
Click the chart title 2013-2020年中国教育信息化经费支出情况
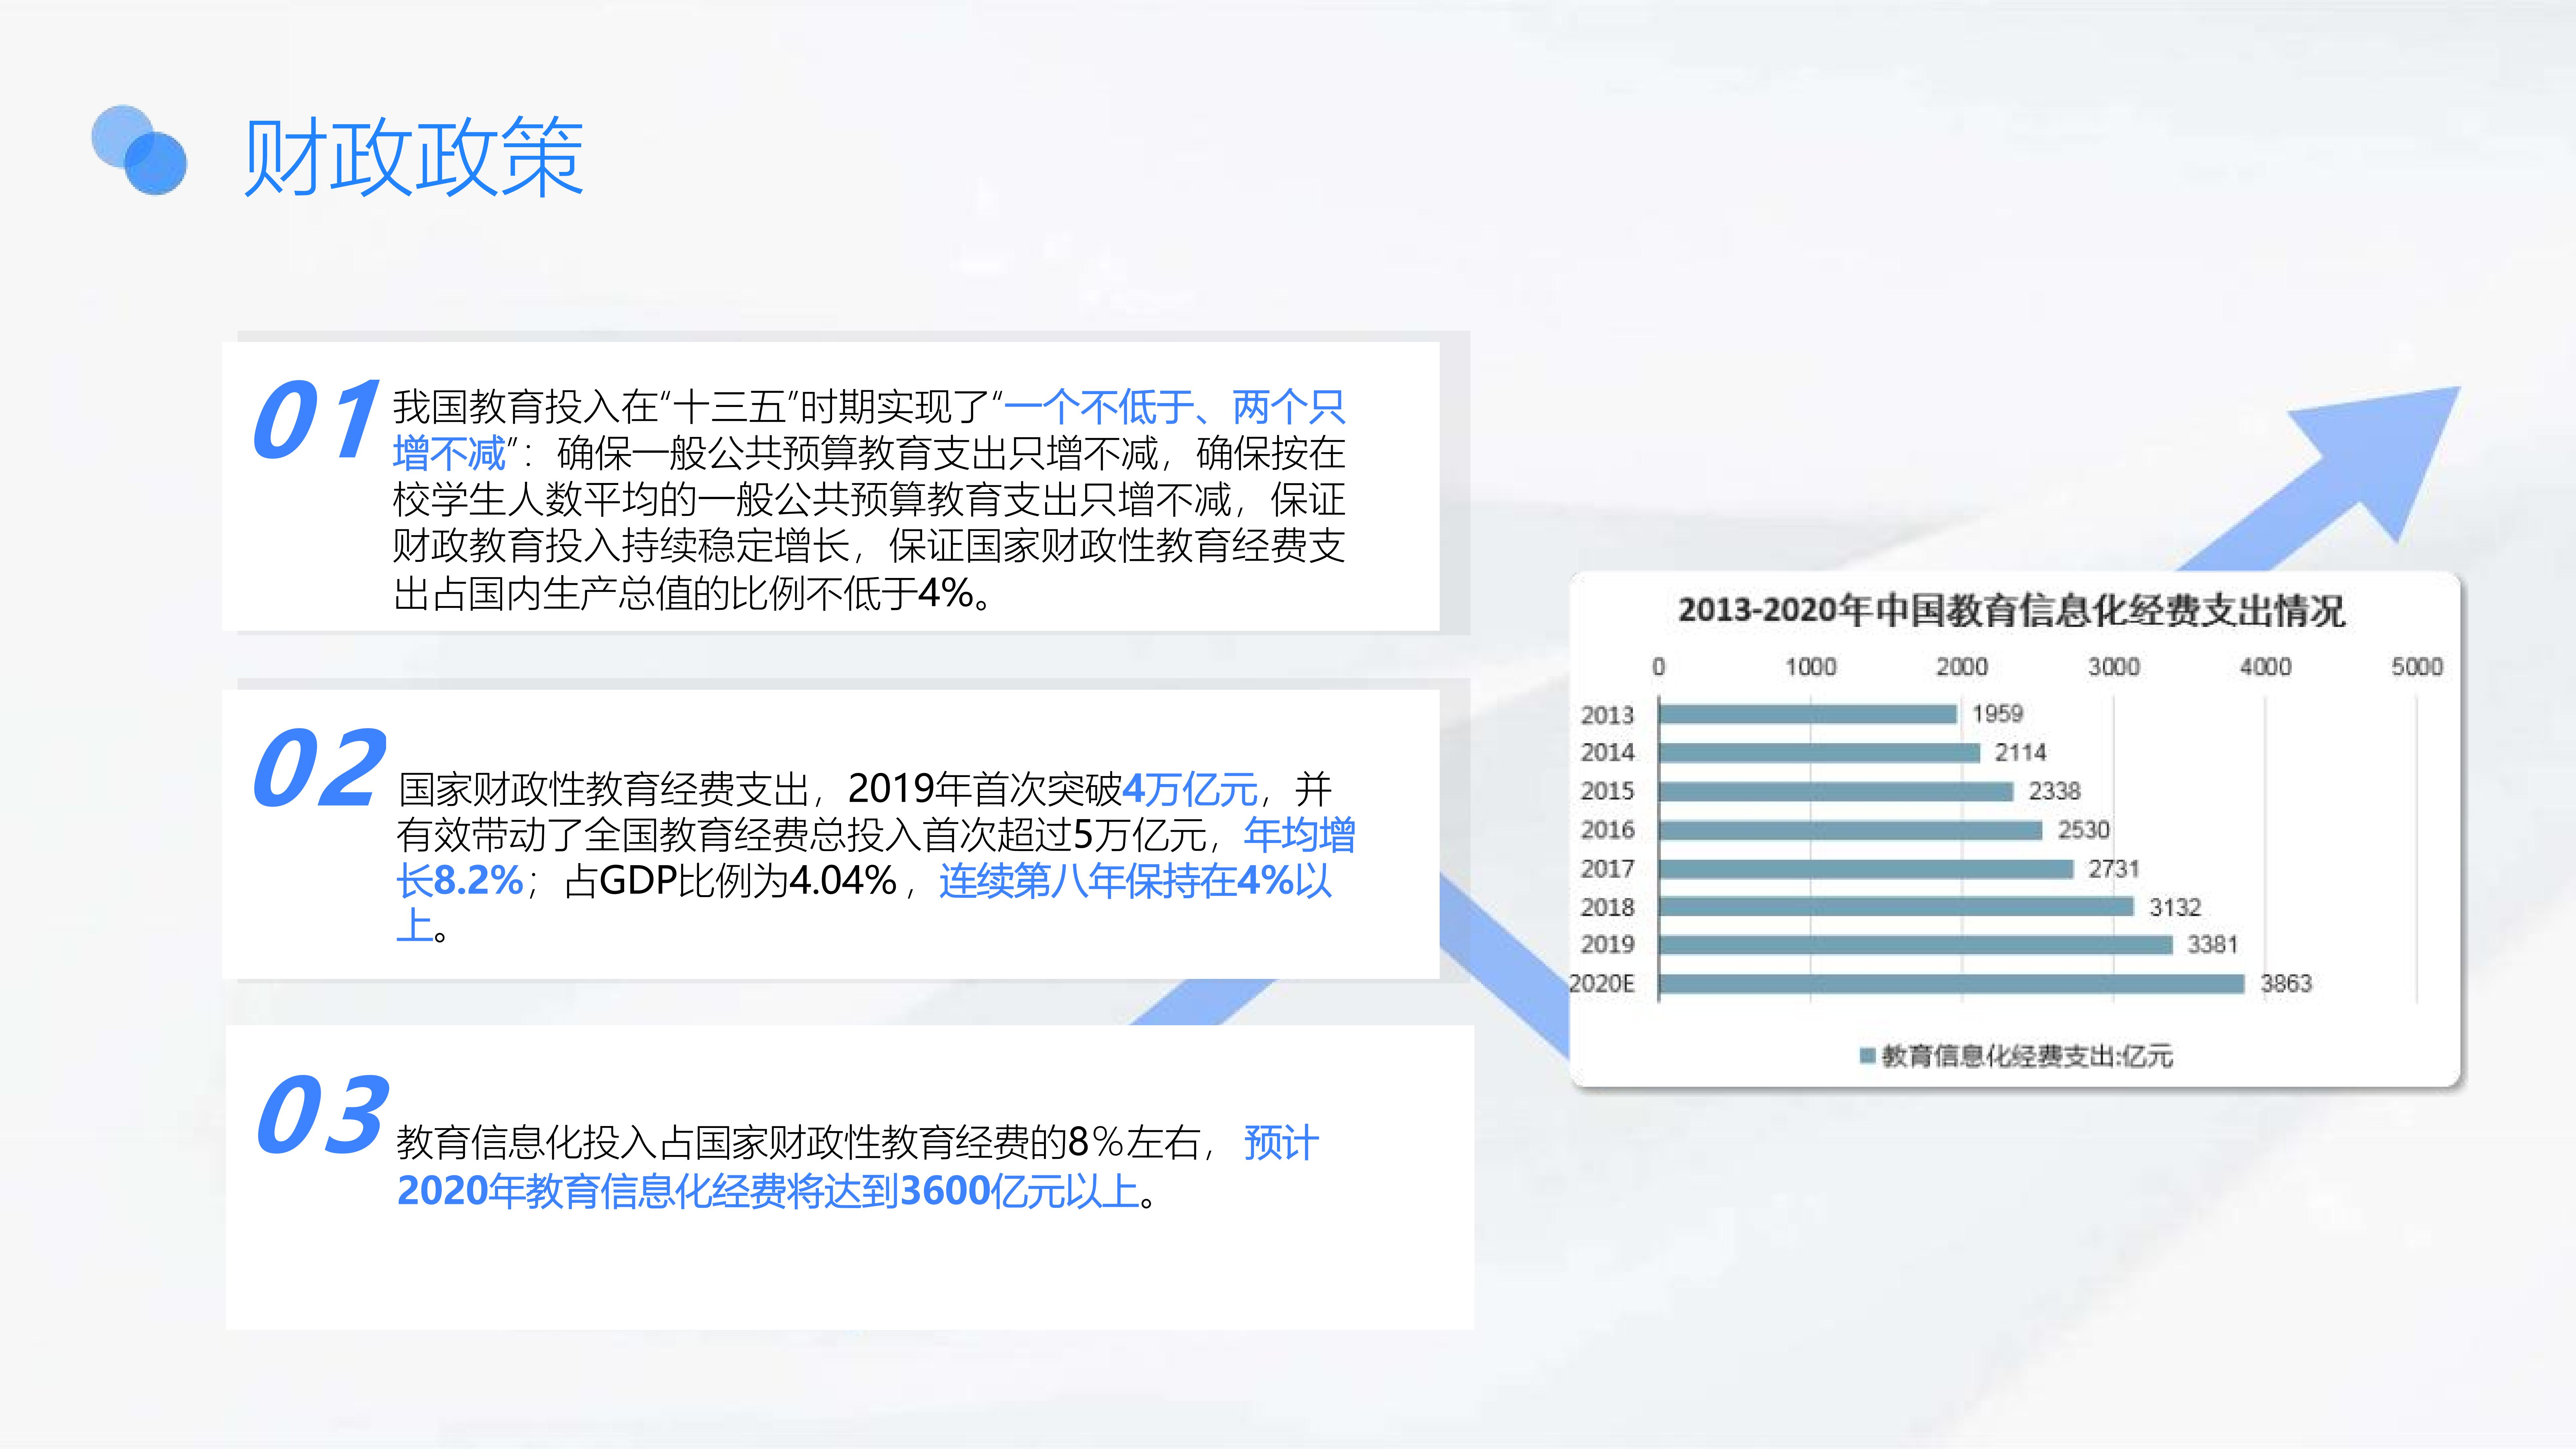pos(2011,610)
